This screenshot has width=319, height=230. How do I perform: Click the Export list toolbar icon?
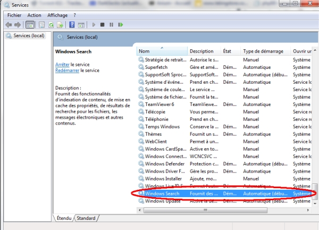pos(60,25)
